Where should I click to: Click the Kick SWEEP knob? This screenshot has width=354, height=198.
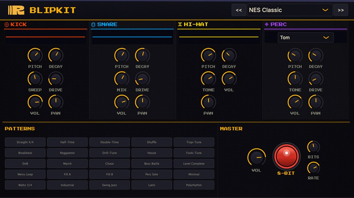click(35, 79)
